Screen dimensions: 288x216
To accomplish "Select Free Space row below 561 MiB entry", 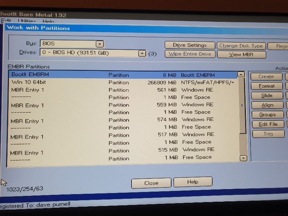I will [123, 97].
